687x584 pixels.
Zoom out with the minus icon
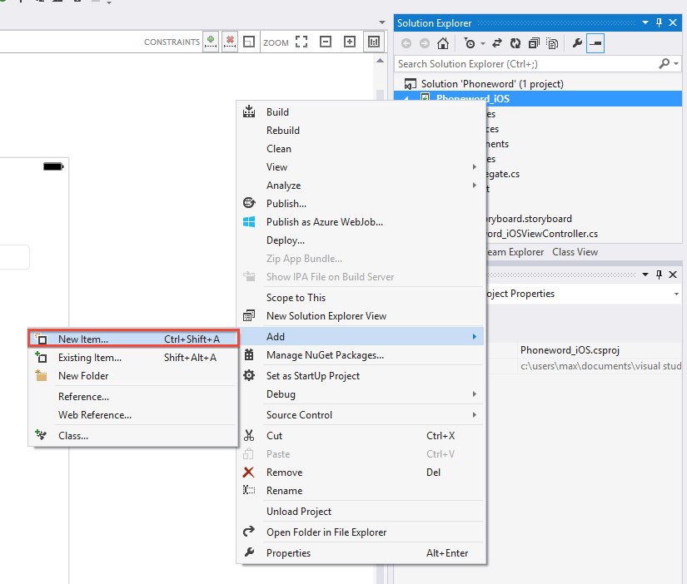point(326,42)
